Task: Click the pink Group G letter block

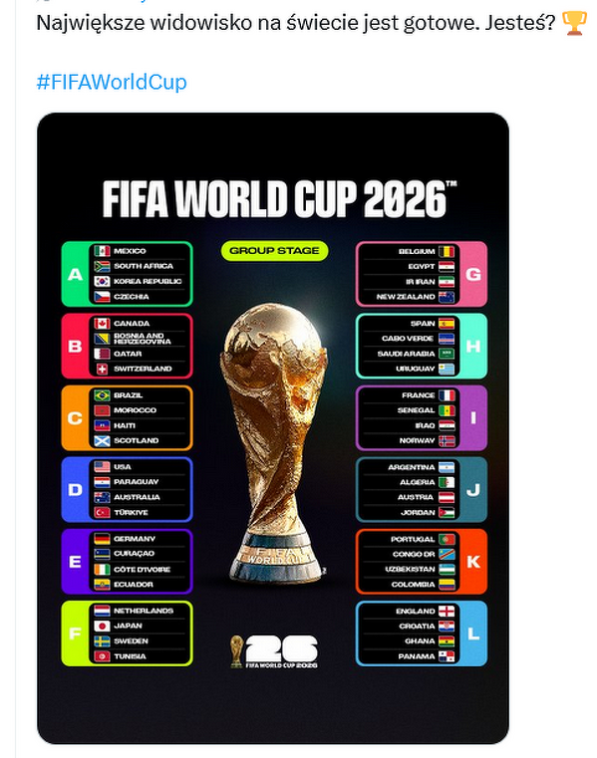Action: tap(473, 274)
